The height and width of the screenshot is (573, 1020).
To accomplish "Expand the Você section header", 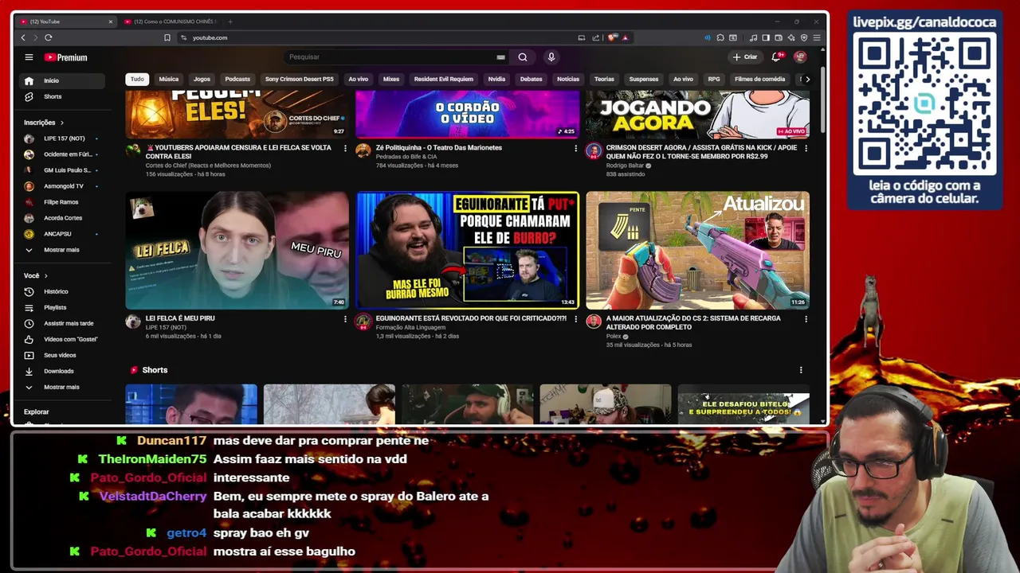I will pyautogui.click(x=35, y=275).
